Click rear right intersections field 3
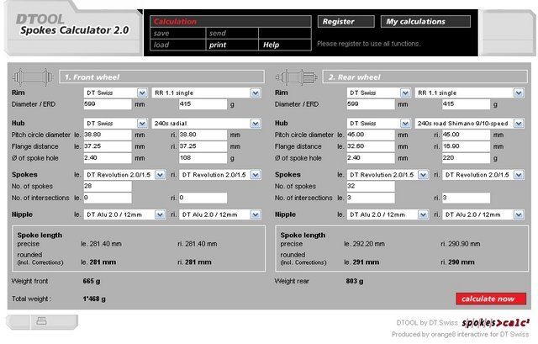 (x=466, y=198)
